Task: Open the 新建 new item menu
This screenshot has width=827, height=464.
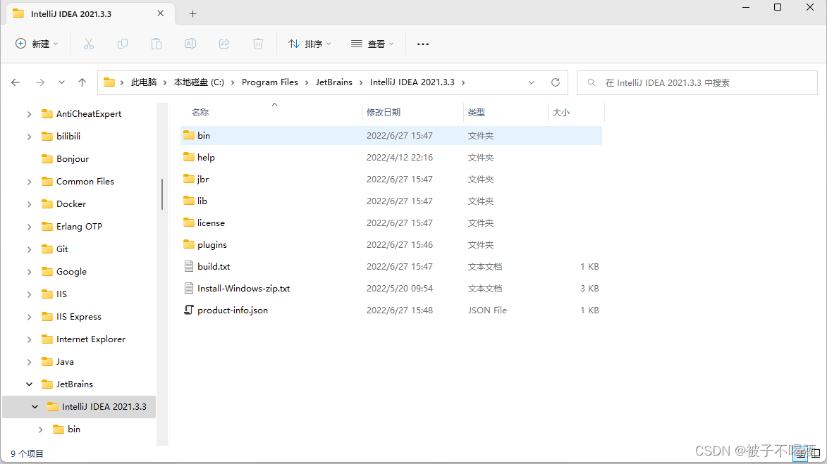Action: click(37, 44)
